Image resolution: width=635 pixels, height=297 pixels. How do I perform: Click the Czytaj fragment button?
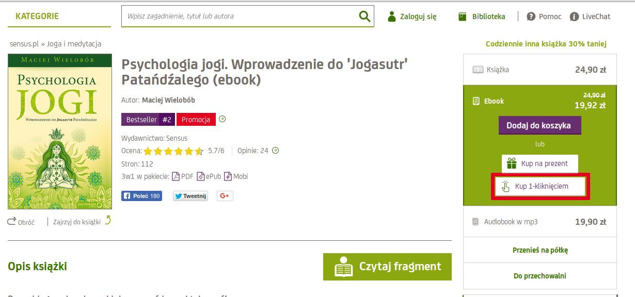point(387,267)
